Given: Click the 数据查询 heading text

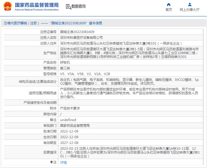Looking at the screenshot, I should (79, 6).
